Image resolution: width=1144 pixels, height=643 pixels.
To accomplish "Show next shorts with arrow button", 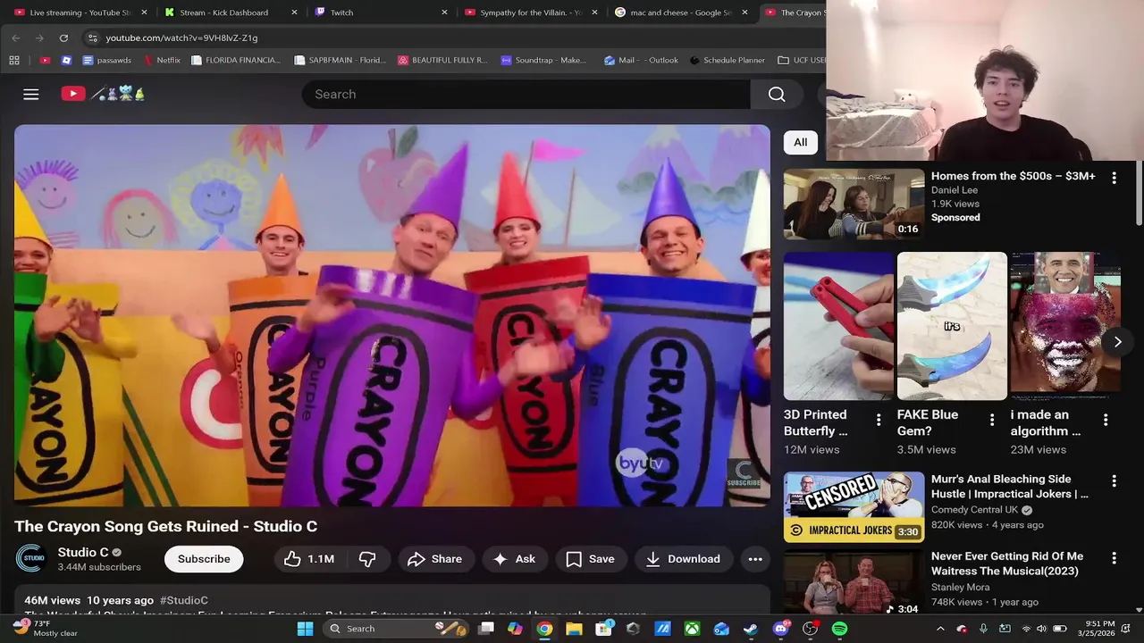I will (x=1117, y=342).
